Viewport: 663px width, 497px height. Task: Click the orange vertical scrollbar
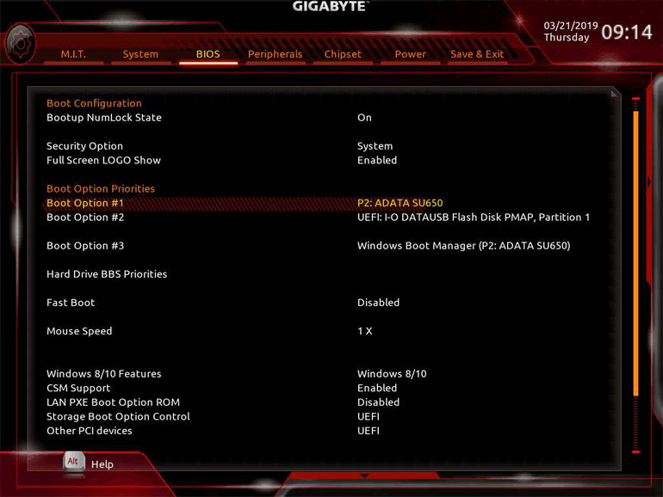[635, 254]
